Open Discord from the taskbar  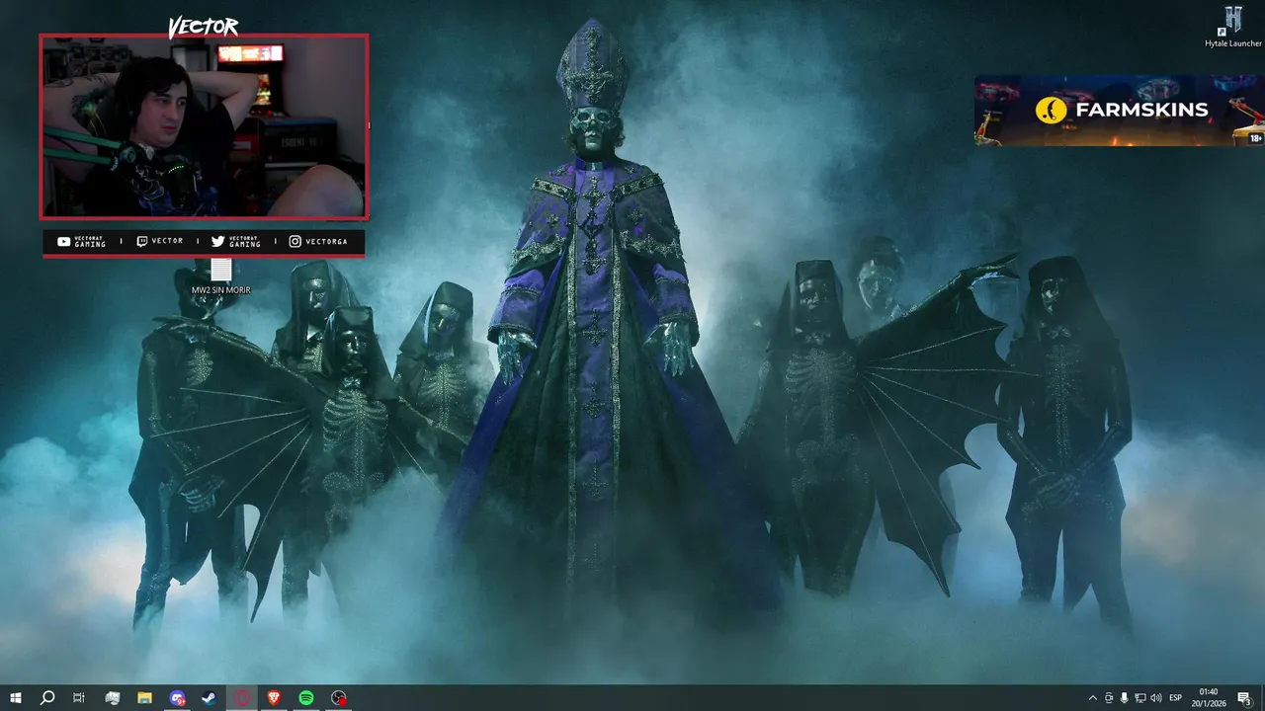[x=177, y=698]
